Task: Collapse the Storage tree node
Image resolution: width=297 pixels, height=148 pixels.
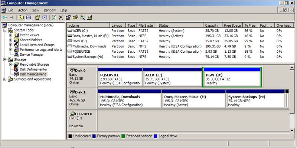Action: tap(5, 60)
